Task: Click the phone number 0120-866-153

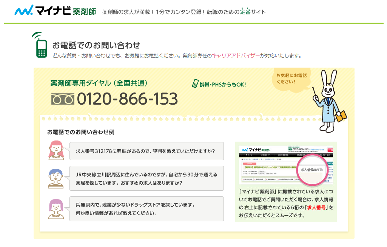Action: click(127, 99)
